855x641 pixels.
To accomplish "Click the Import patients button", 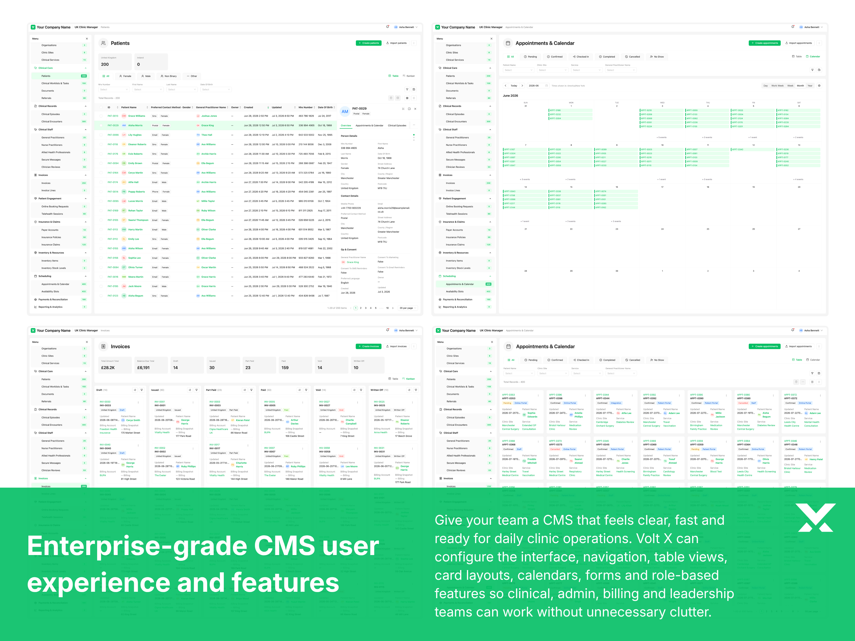I will (397, 43).
